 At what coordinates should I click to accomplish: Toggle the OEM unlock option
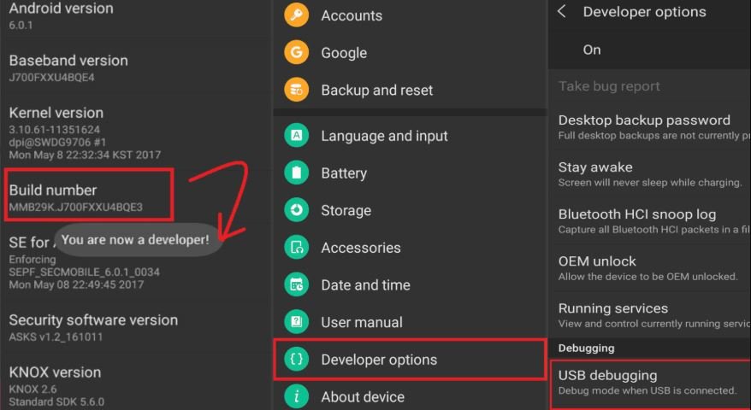click(x=649, y=267)
